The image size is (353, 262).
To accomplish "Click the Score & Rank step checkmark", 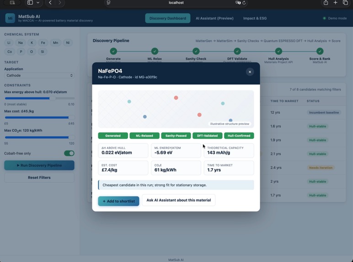I will tap(320, 51).
